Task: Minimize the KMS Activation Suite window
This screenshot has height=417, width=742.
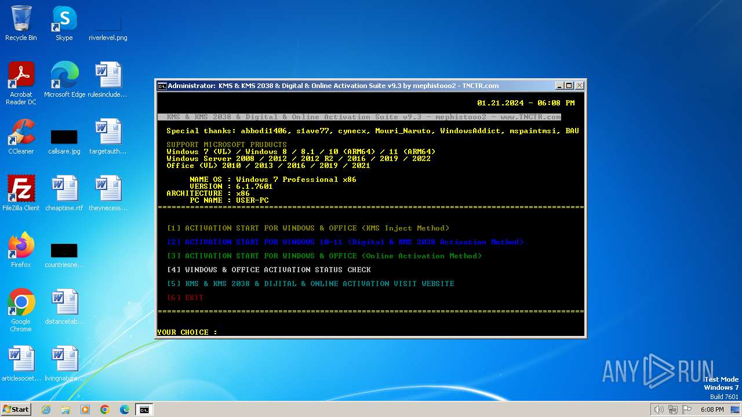Action: pos(559,86)
